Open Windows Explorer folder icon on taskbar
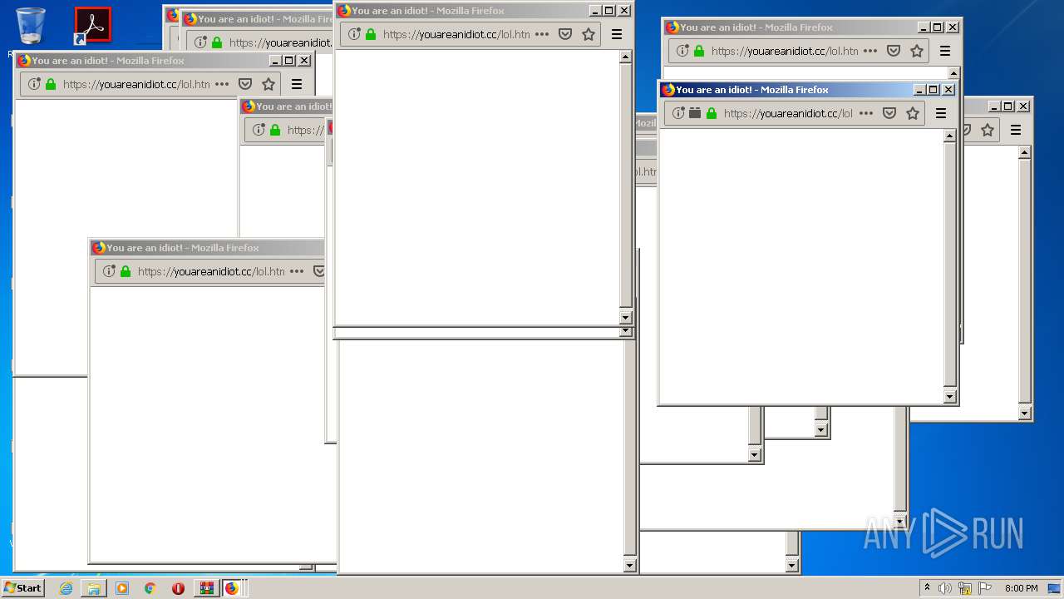Viewport: 1064px width, 599px height. [94, 588]
